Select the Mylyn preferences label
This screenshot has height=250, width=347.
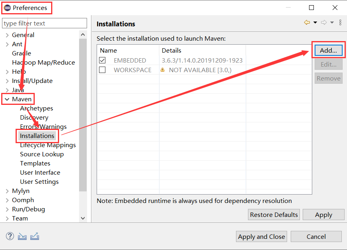[21, 191]
